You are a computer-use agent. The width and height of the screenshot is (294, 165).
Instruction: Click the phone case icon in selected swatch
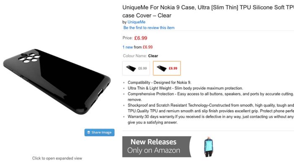[161, 68]
